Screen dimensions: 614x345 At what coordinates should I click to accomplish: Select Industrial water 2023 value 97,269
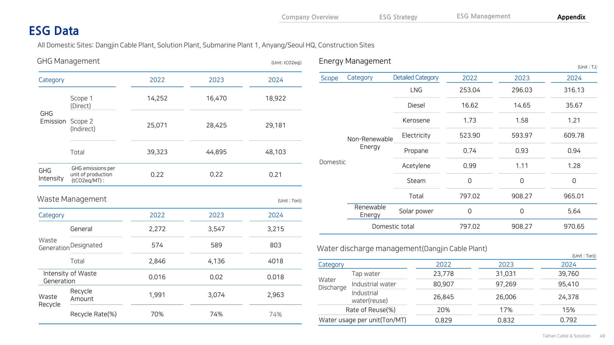[506, 284]
